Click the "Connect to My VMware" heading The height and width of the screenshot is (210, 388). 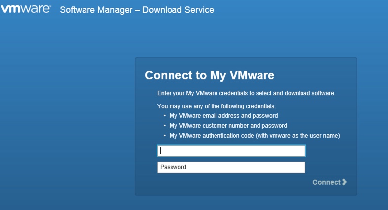coord(209,75)
